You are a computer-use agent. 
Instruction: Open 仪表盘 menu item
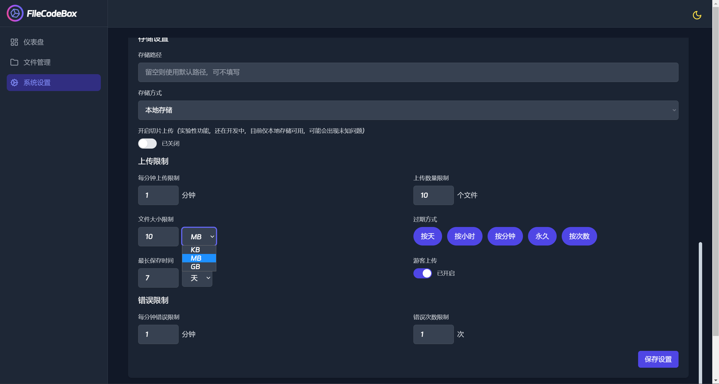click(x=34, y=42)
